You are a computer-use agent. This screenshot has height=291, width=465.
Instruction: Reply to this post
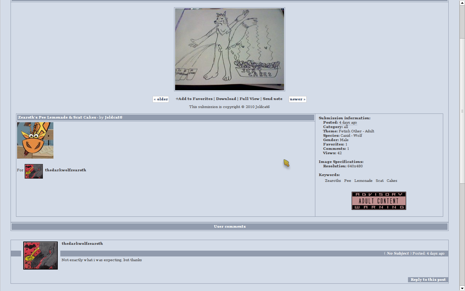428,280
